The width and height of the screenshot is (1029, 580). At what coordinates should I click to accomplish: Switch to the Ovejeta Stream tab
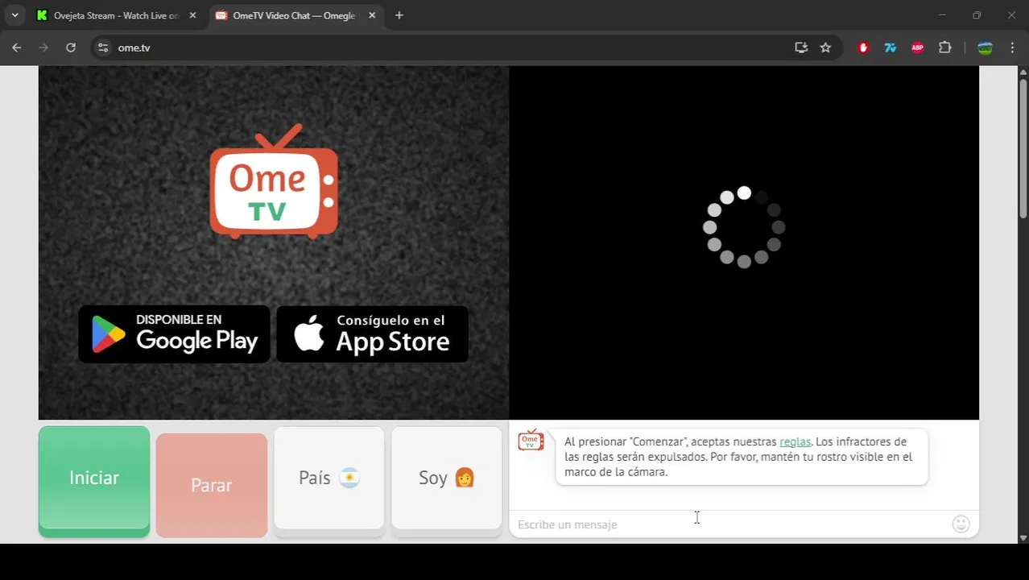117,15
